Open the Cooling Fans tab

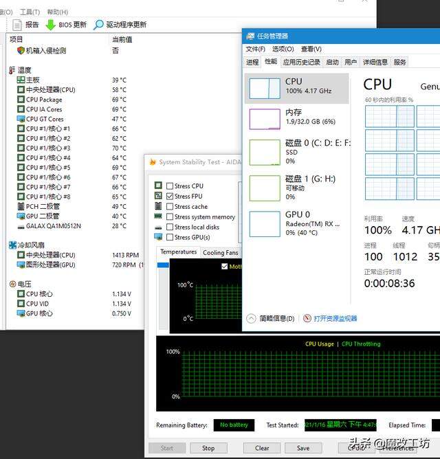pos(220,253)
